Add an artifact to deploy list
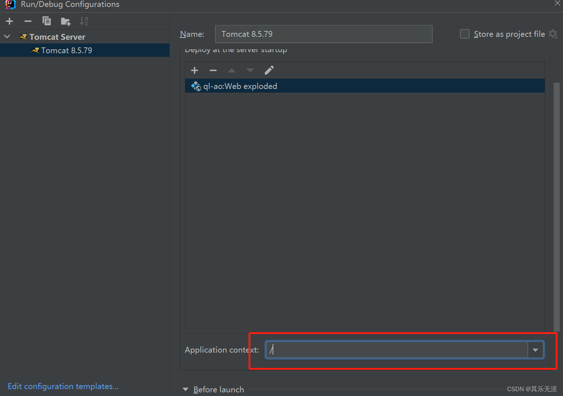 coord(195,70)
